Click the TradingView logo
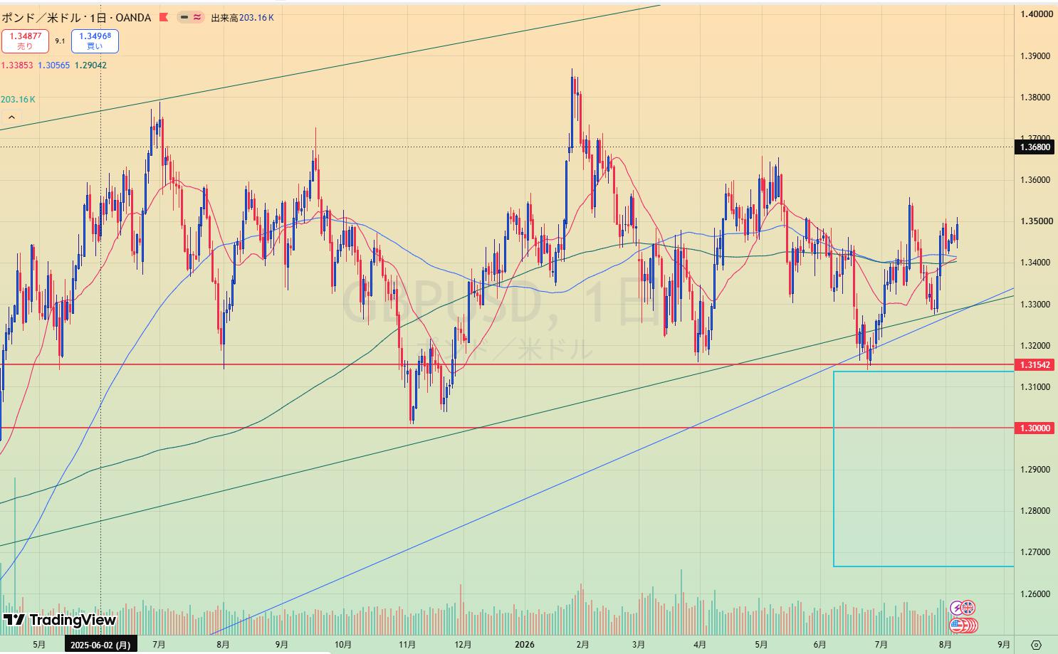This screenshot has height=654, width=1058. tap(60, 620)
